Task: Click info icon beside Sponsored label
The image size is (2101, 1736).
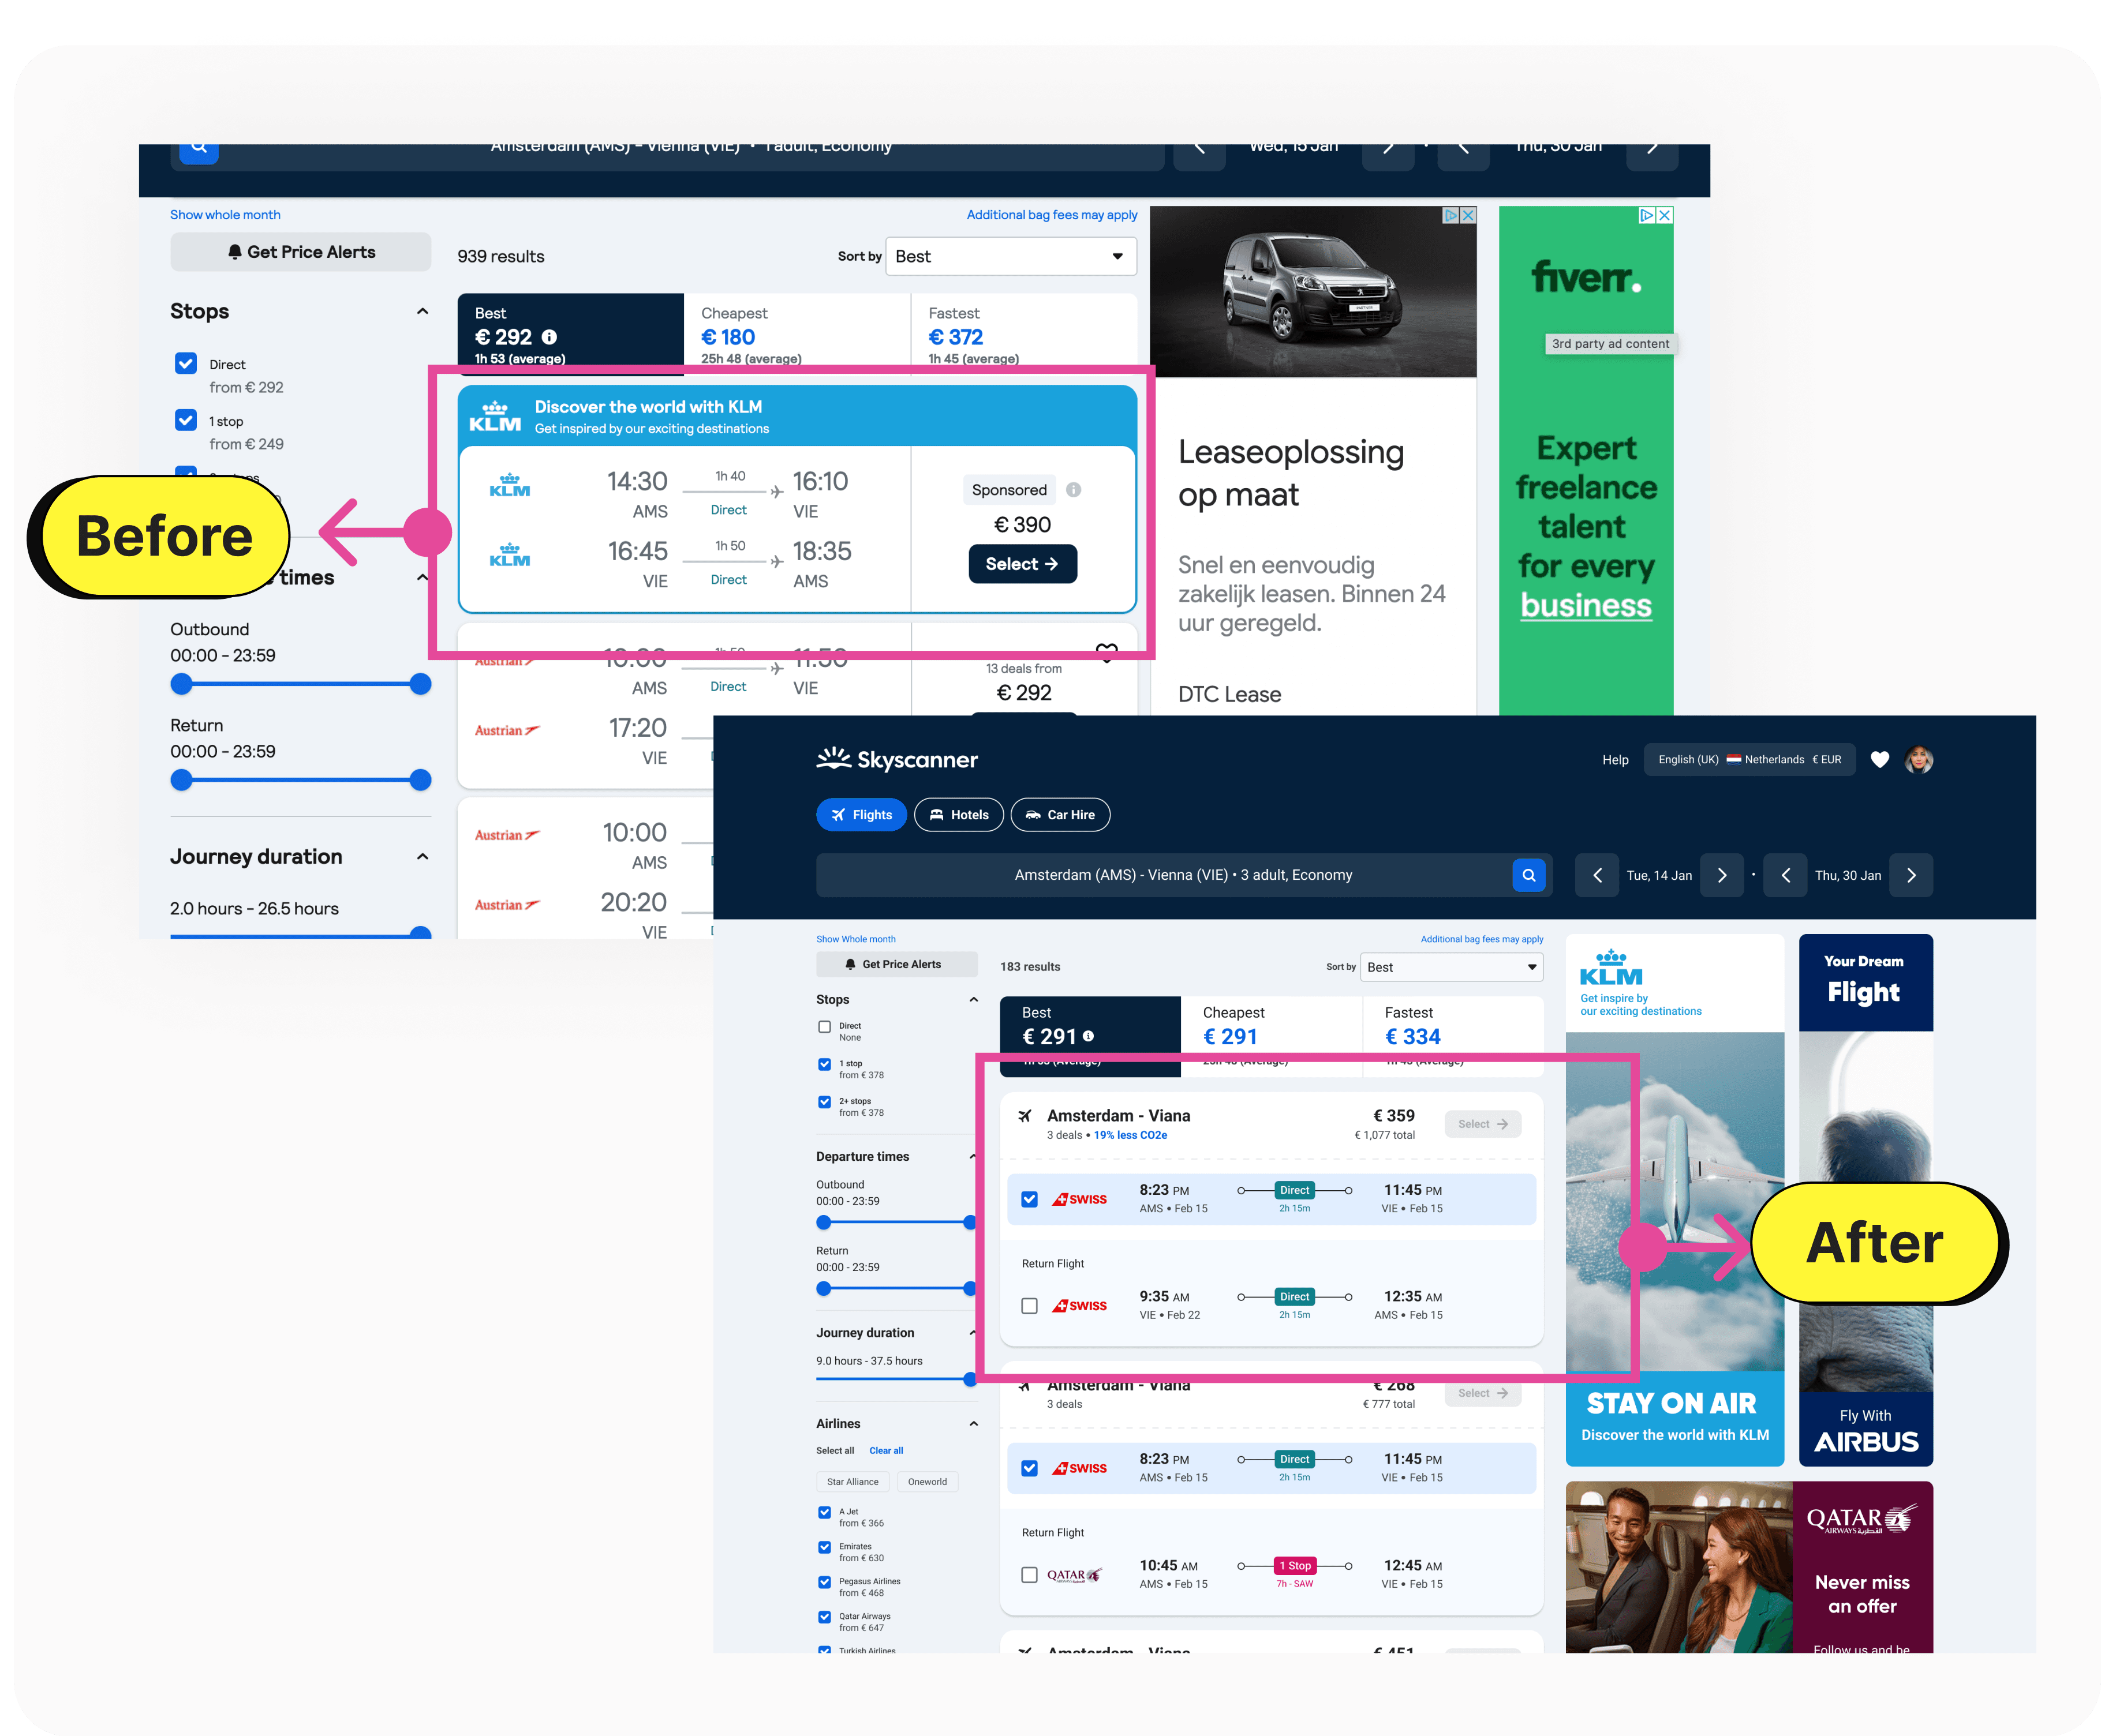Action: point(1074,490)
